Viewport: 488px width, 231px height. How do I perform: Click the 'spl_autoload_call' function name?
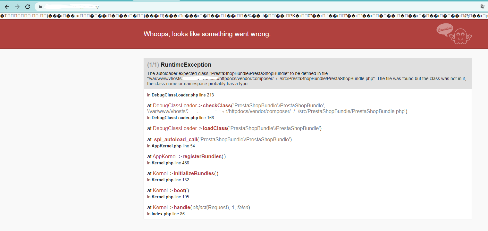tap(176, 139)
